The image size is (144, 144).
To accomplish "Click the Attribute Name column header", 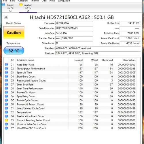I will click(25, 60).
